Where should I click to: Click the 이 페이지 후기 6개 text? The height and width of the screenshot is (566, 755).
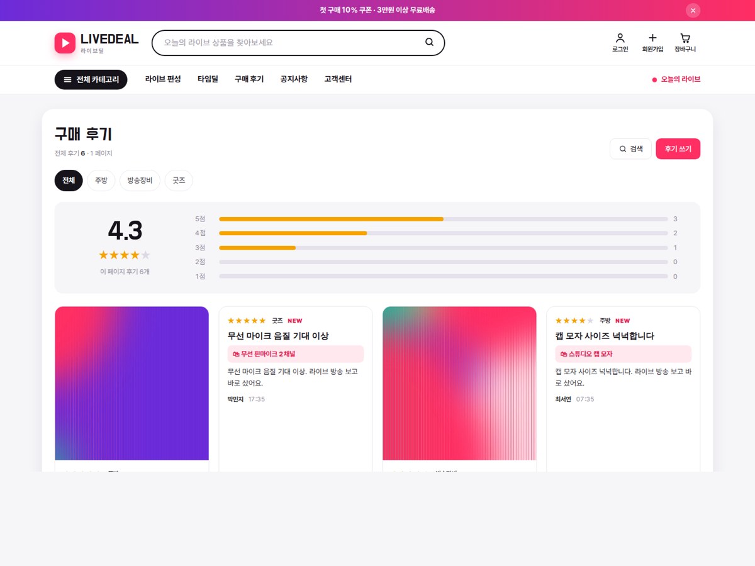(125, 272)
